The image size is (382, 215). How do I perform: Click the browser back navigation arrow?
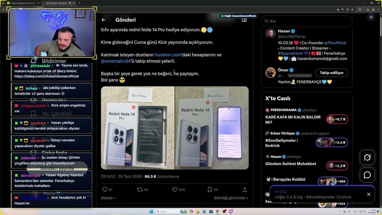coord(3,9)
